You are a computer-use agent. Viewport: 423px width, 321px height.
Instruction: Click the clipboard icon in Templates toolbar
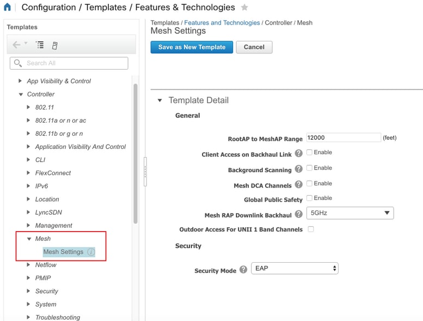[55, 46]
